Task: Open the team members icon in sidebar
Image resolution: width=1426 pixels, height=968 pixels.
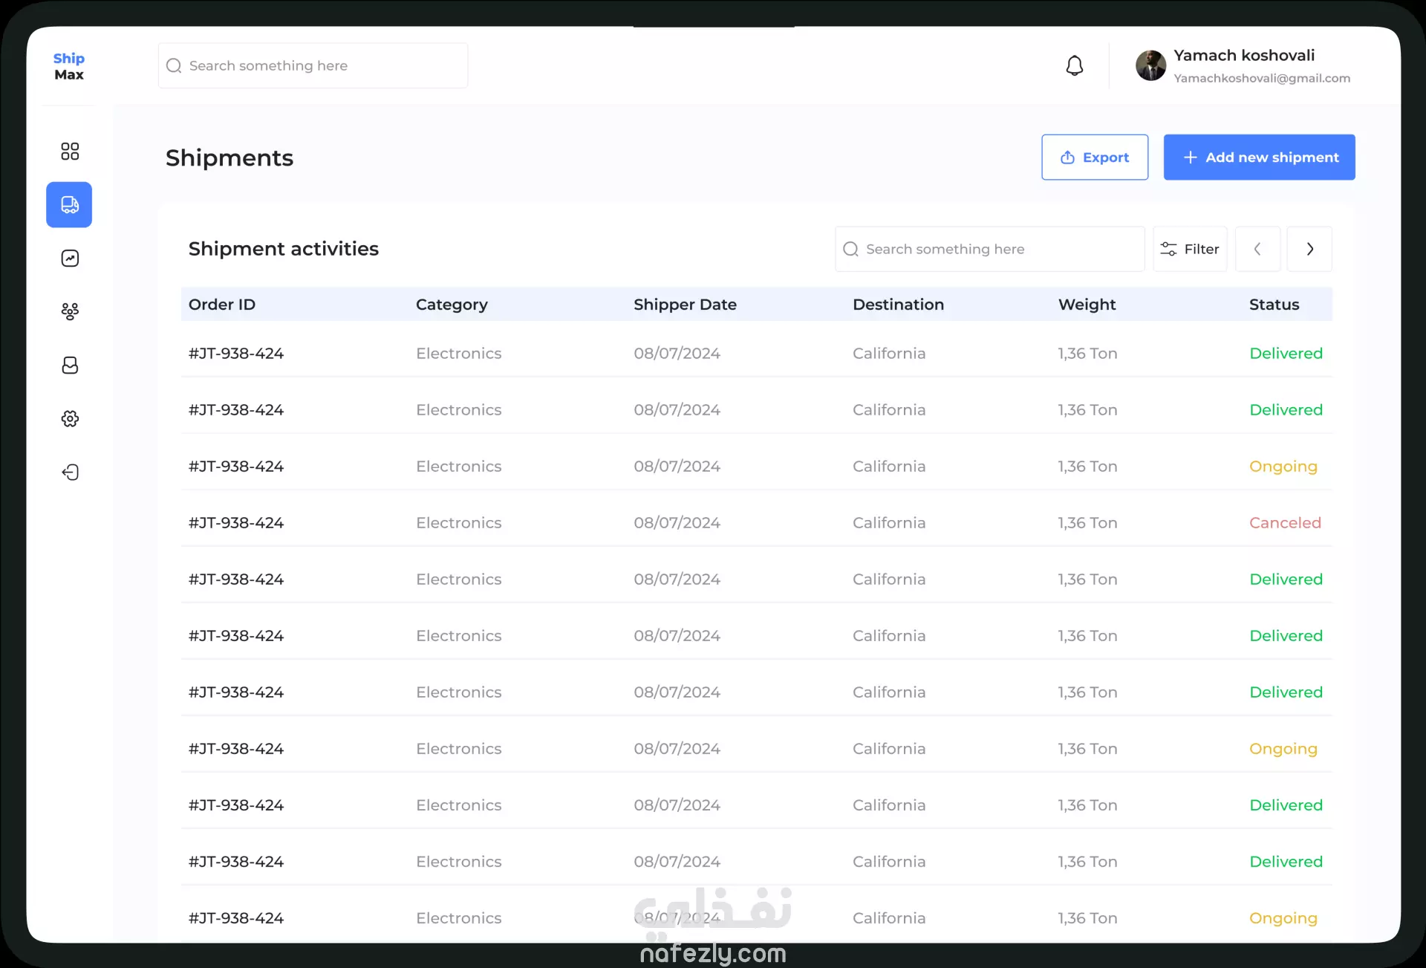Action: (x=70, y=311)
